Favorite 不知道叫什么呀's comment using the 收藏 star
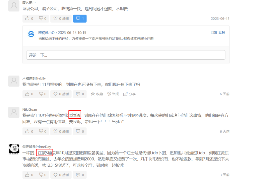The width and height of the screenshot is (256, 184). pos(97,94)
